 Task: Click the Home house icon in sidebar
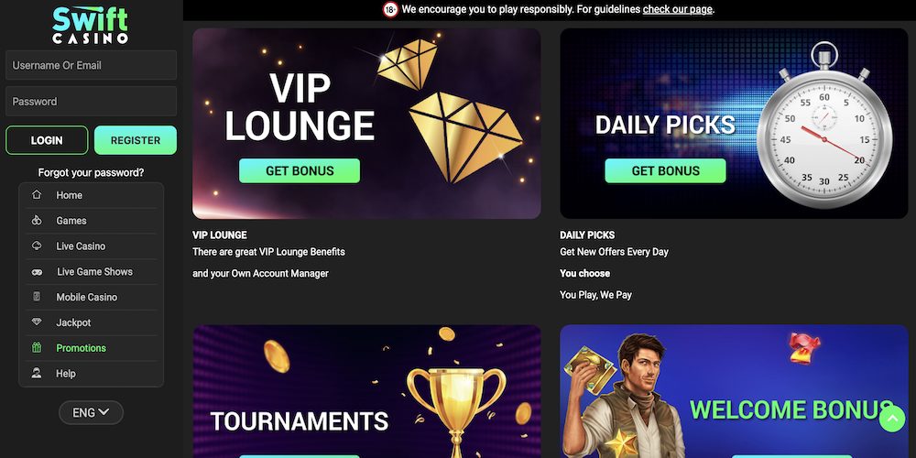click(37, 194)
